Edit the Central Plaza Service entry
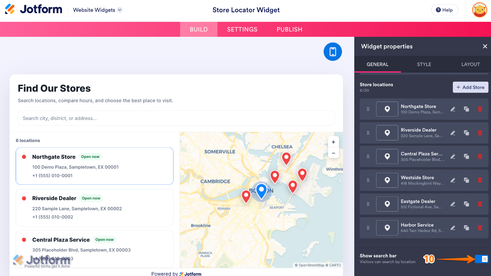This screenshot has height=276, width=491. point(453,156)
